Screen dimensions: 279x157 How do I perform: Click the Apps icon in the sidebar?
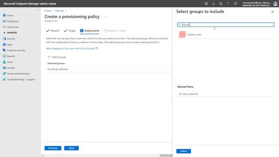[x=4, y=44]
